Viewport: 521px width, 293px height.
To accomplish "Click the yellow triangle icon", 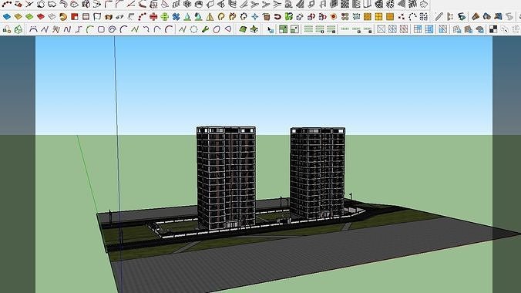I will click(210, 17).
